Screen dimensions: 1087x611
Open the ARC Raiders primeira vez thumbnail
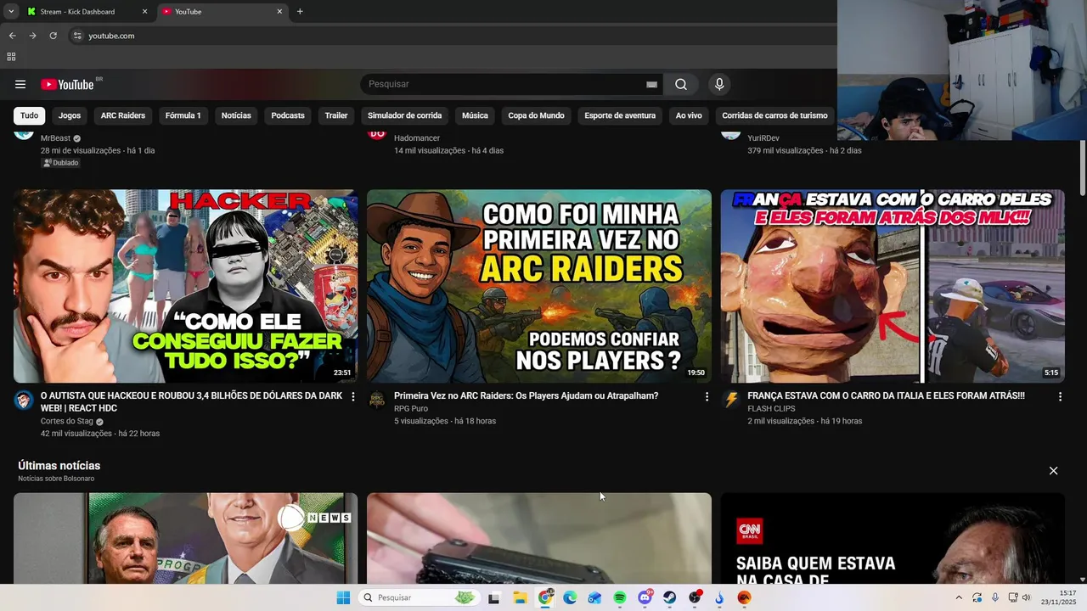[539, 286]
